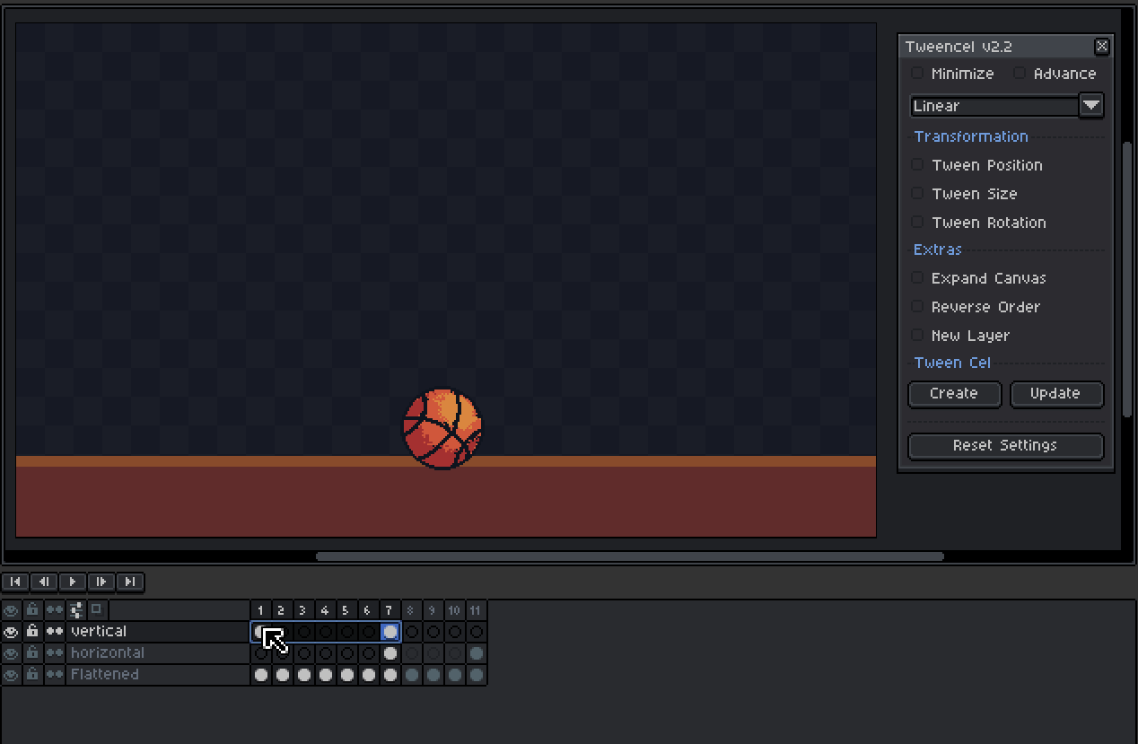
Task: Enable the Tween Position checkbox
Action: (x=917, y=165)
